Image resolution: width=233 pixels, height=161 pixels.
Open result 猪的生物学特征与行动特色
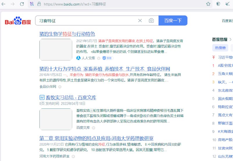67,34
